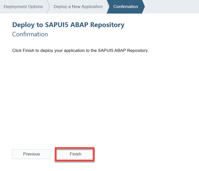Return using the Previous button
Image resolution: width=199 pixels, height=171 pixels.
point(31,154)
